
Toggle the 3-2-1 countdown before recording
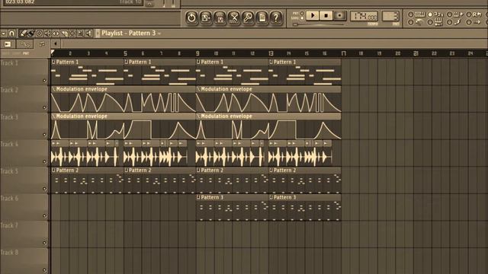pos(435,14)
